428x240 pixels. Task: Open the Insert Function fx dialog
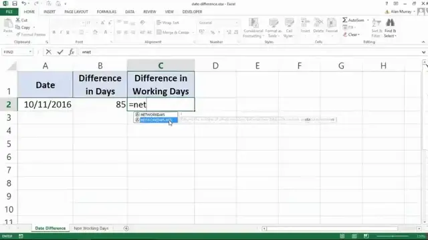(x=72, y=52)
